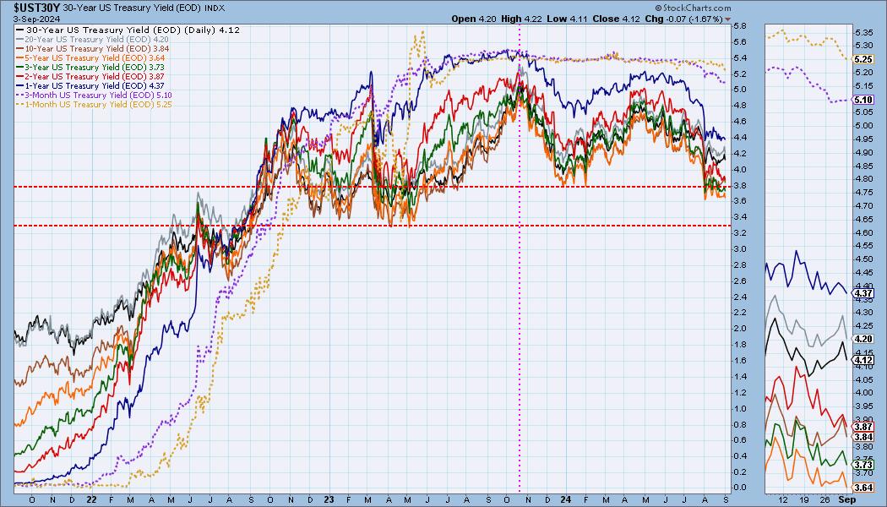Click the $UST30Y ticker symbol title
The width and height of the screenshot is (887, 507).
(x=37, y=8)
